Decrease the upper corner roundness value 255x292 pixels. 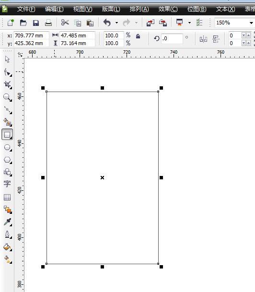pos(243,35)
